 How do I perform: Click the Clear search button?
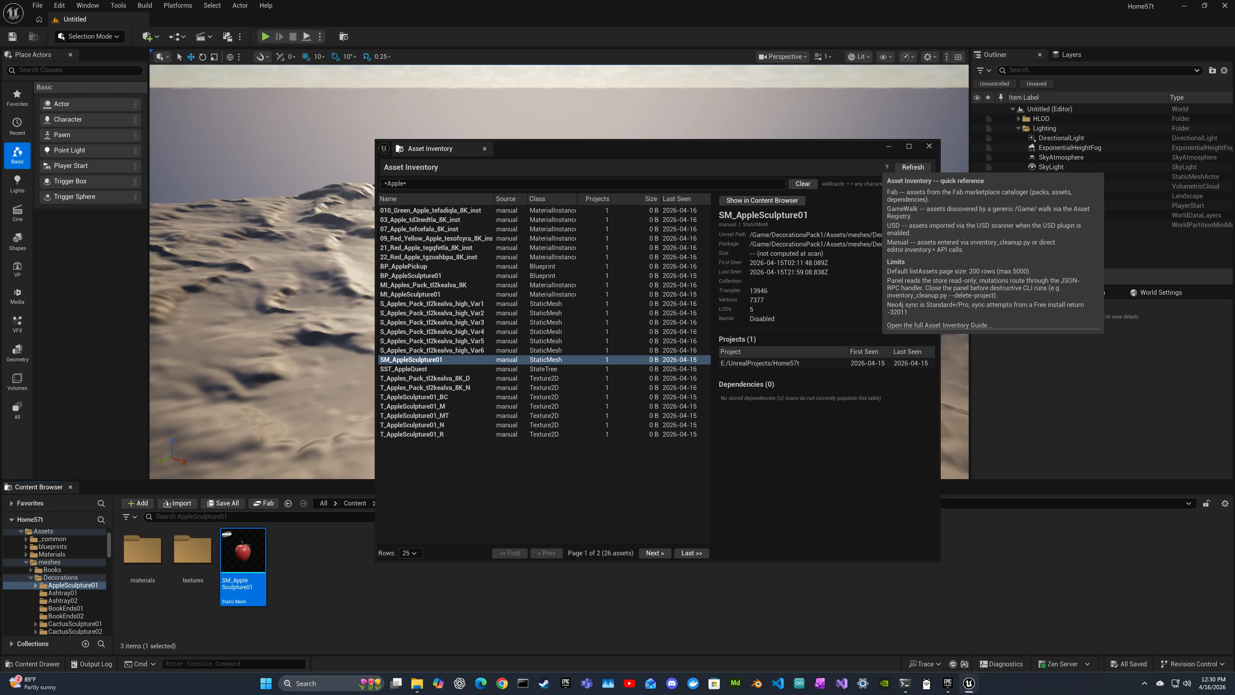pyautogui.click(x=802, y=184)
